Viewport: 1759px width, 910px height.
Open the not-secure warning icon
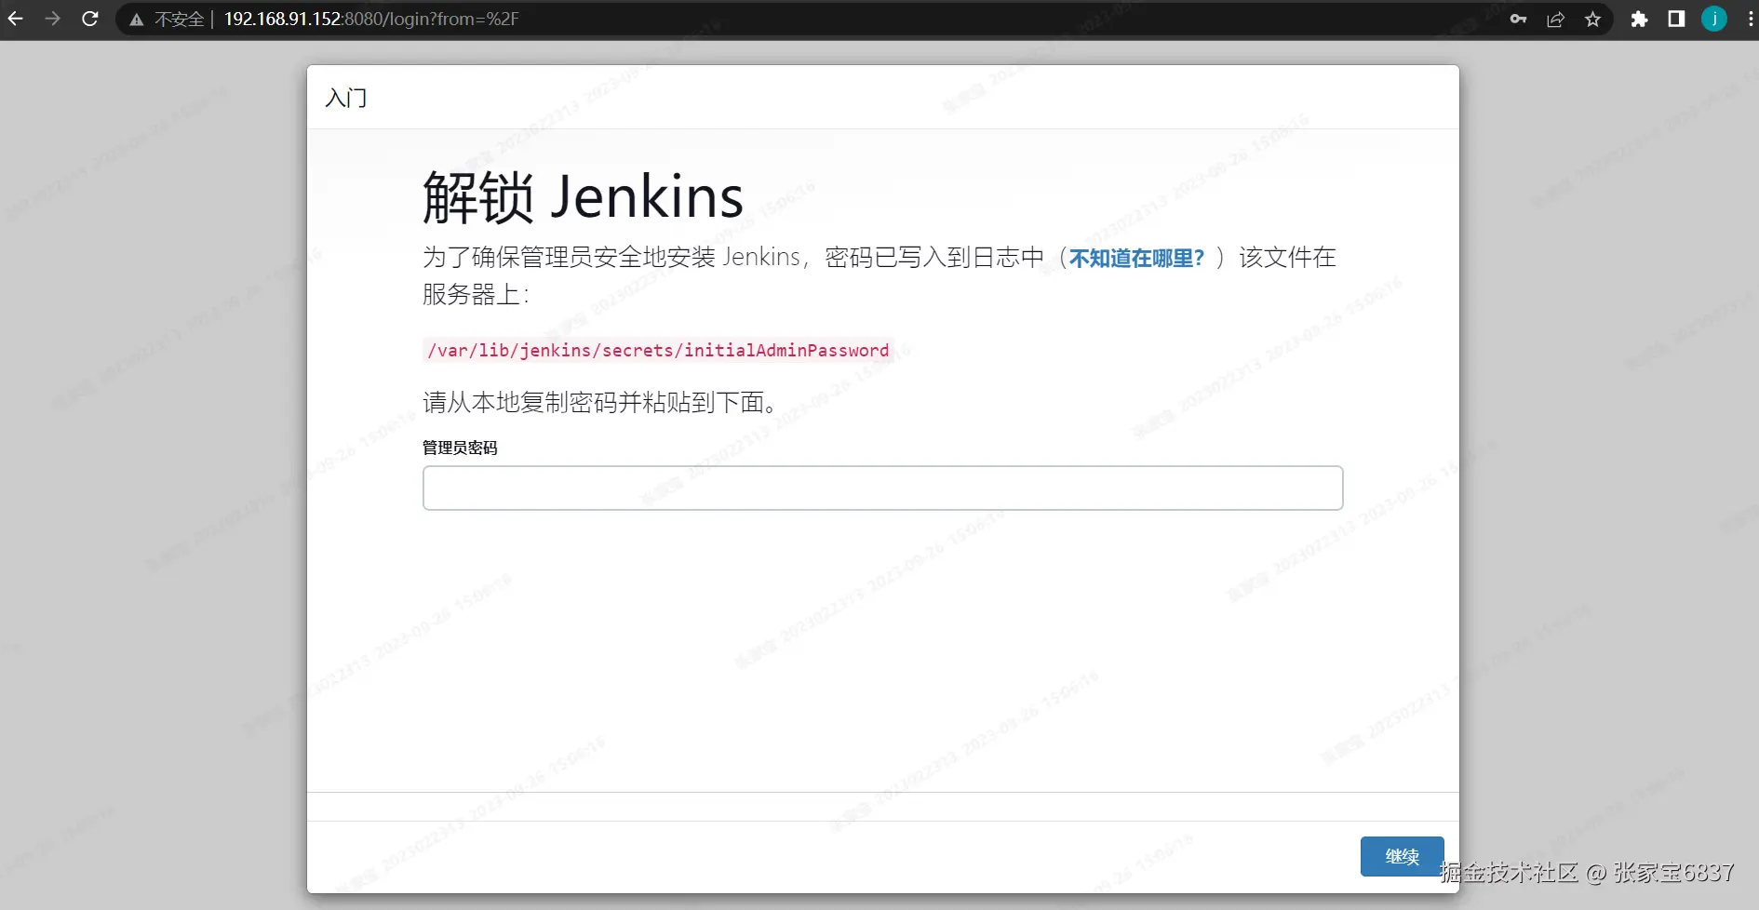(x=137, y=20)
